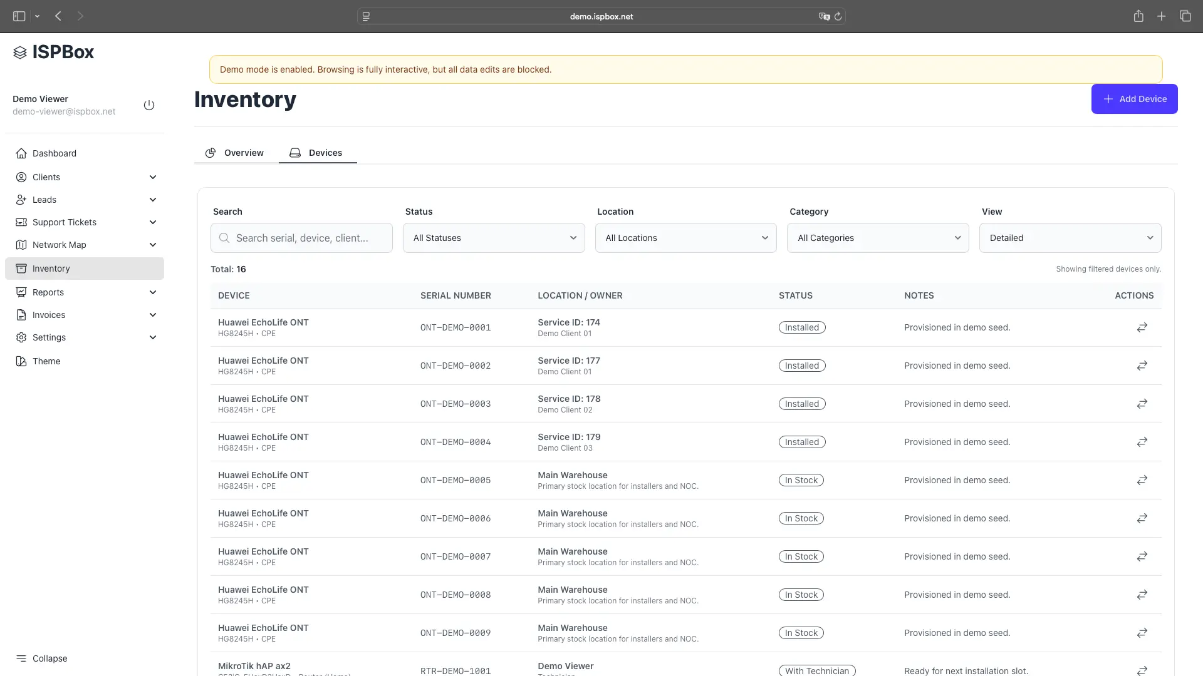The width and height of the screenshot is (1203, 676).
Task: Click Service ID: 179 text
Action: tap(569, 437)
